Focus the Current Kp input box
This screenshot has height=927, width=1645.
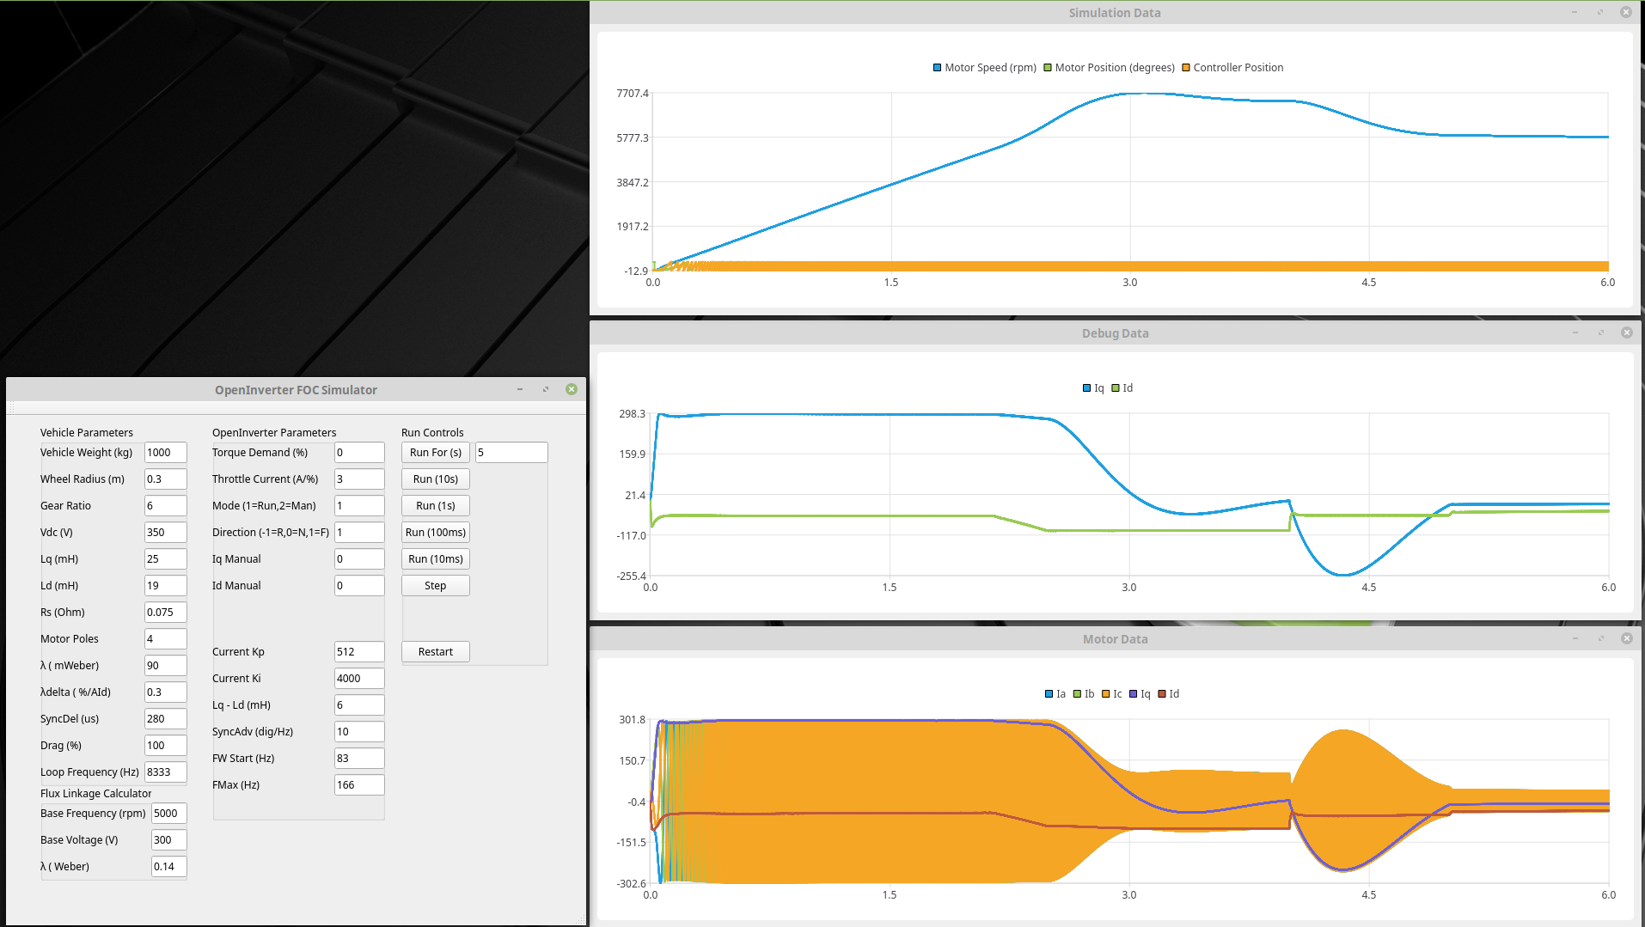[358, 652]
